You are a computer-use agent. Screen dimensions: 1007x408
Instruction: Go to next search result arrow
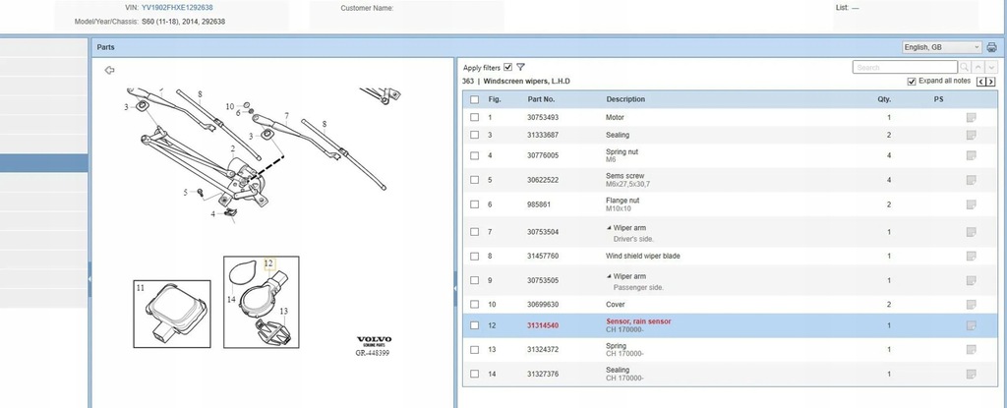point(991,67)
